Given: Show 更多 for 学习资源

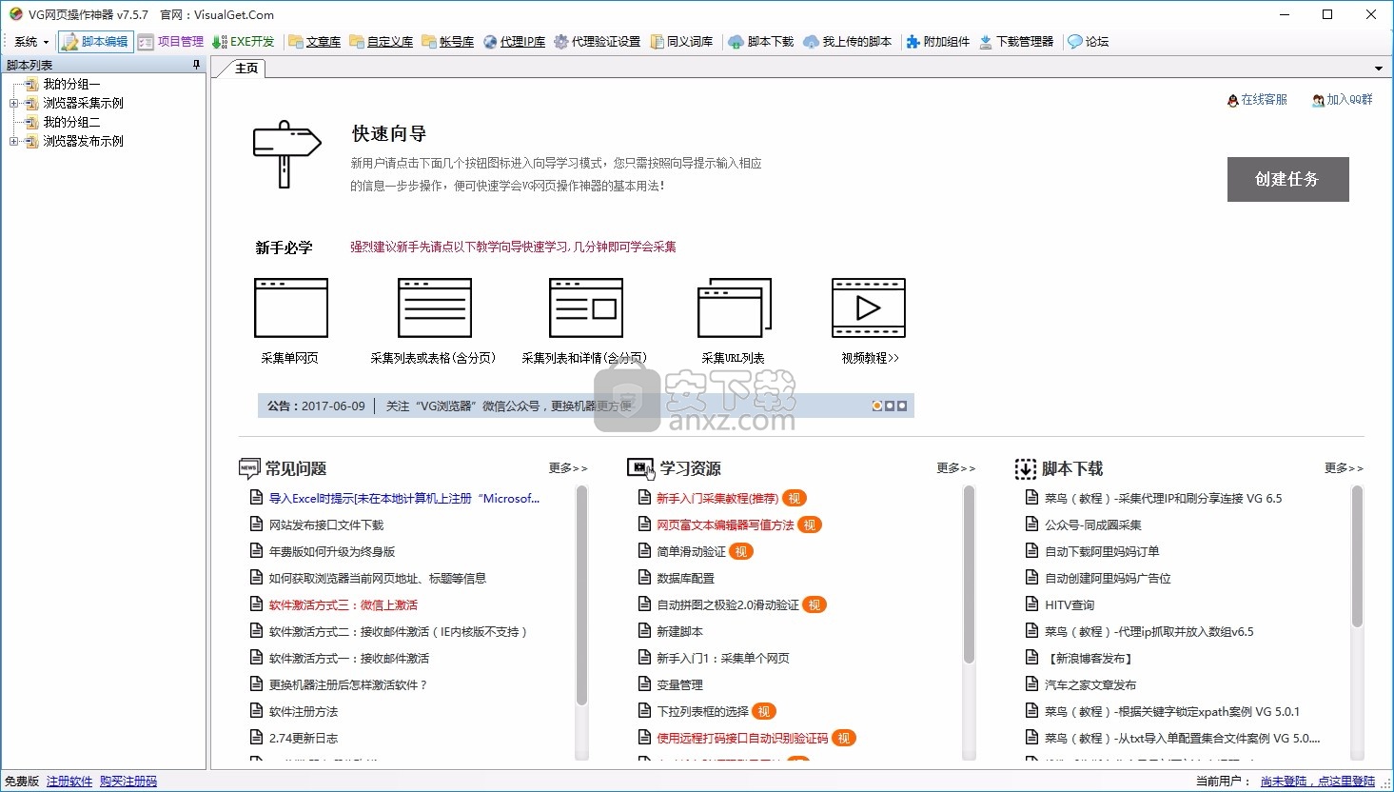Looking at the screenshot, I should (956, 468).
